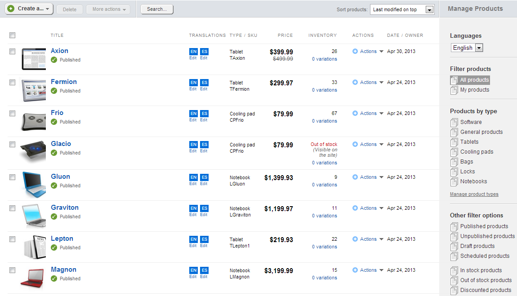Open the Manage product types link
Image resolution: width=517 pixels, height=296 pixels.
[x=474, y=194]
